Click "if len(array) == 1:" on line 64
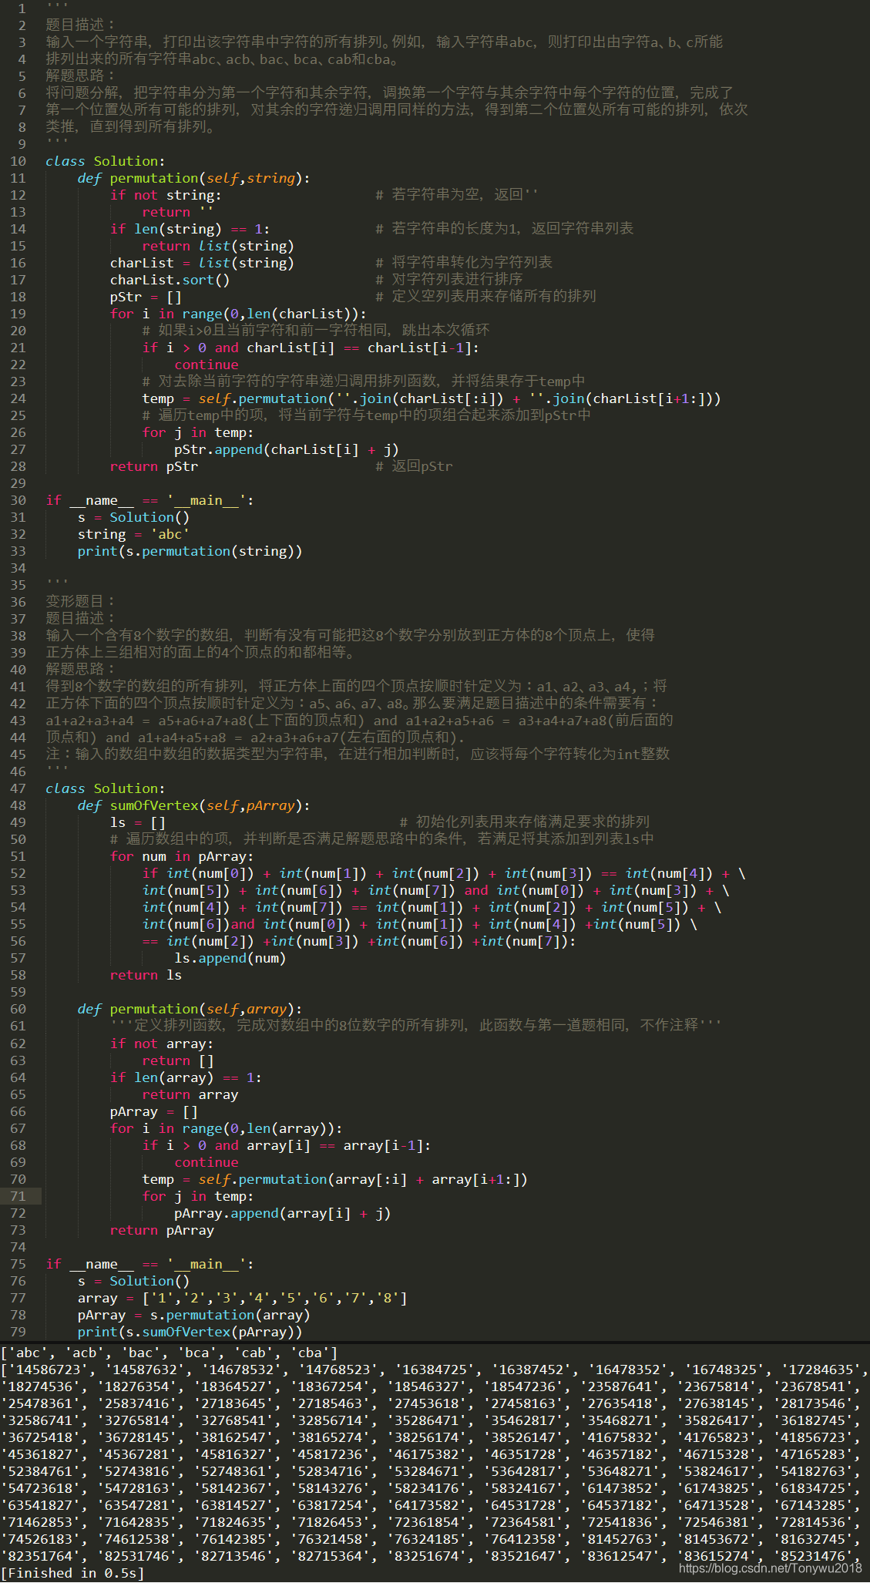The width and height of the screenshot is (870, 1583). tap(186, 1077)
